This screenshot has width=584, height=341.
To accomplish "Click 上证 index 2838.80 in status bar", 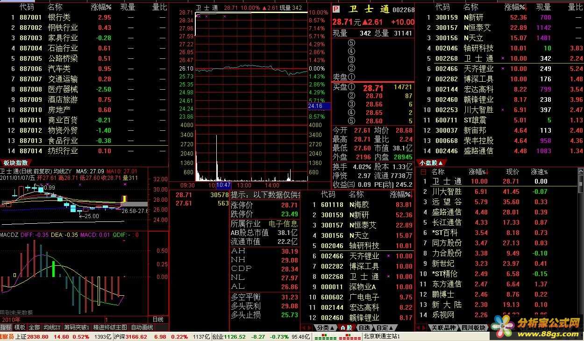I will click(32, 337).
